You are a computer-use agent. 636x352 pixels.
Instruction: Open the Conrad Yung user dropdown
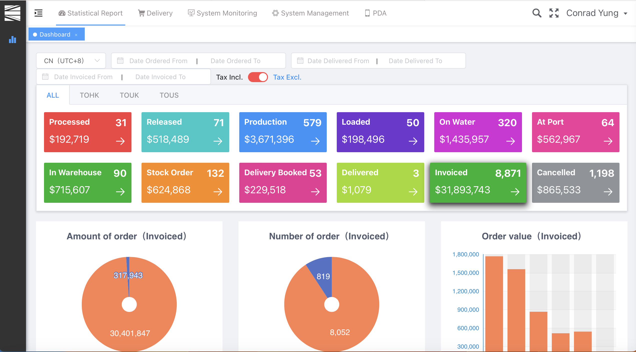coord(597,13)
